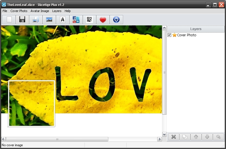Open the File menu

5,11
